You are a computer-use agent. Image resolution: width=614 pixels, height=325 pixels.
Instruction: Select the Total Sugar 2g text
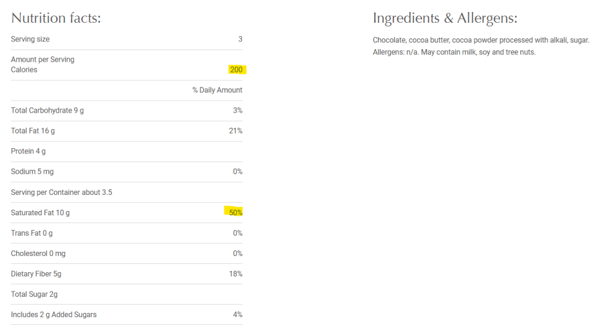pos(34,294)
